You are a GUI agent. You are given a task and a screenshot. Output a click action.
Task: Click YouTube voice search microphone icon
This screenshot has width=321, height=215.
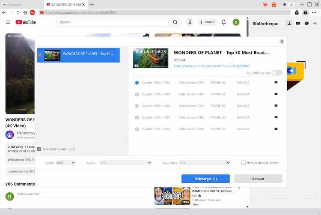coord(190,22)
